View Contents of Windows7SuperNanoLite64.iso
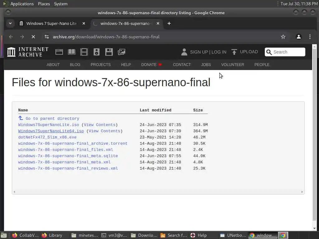The height and width of the screenshot is (239, 319). [104, 131]
